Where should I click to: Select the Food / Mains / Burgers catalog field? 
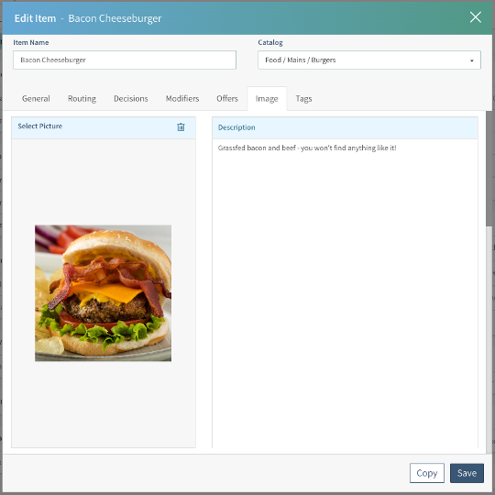pos(369,60)
